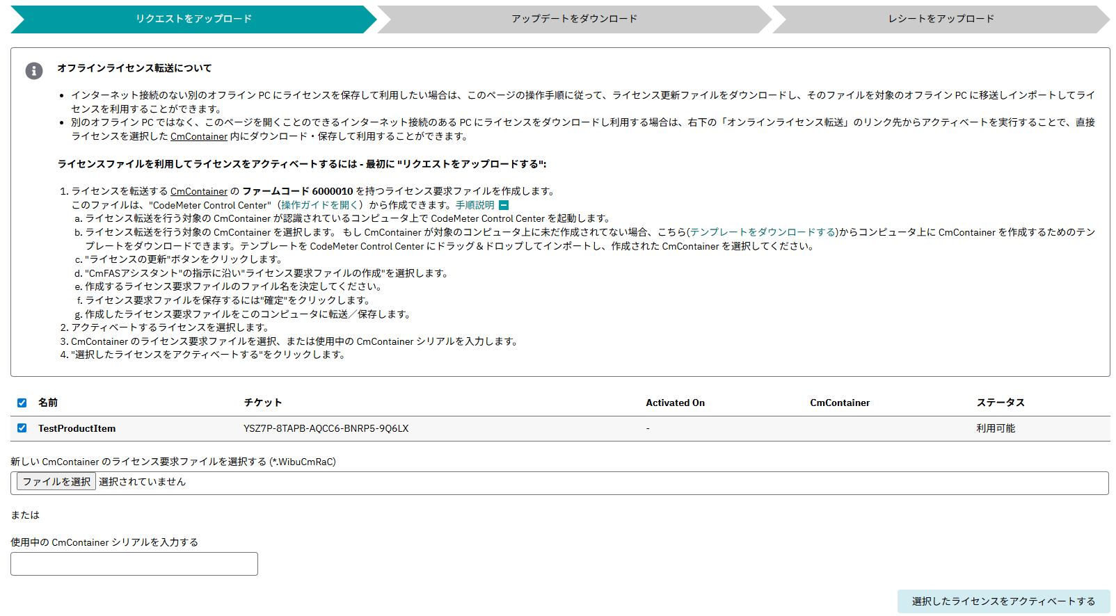Screen dimensions: 1116x616
Task: Click 選択したライセンスをアクティベートする button
Action: point(1003,601)
